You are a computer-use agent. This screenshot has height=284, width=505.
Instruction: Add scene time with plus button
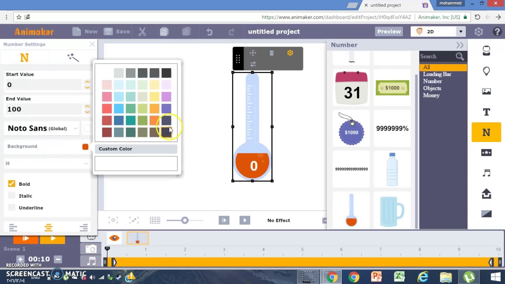[x=20, y=259]
